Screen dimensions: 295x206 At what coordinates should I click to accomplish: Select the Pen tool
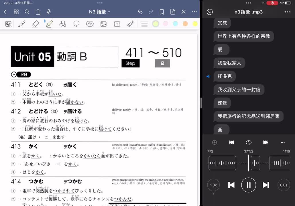click(22, 24)
